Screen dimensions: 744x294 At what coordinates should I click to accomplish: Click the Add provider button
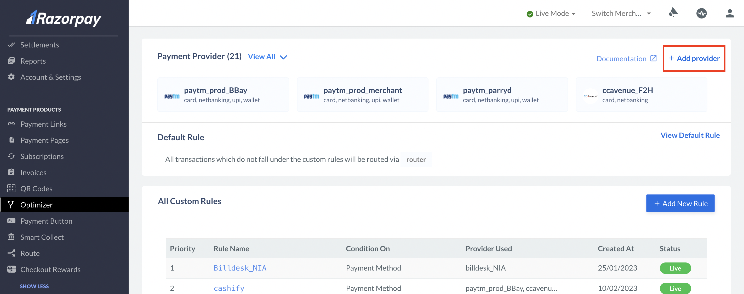694,58
